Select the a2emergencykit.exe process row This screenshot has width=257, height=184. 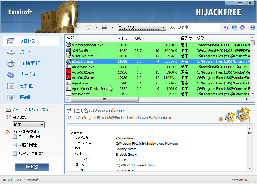158,45
